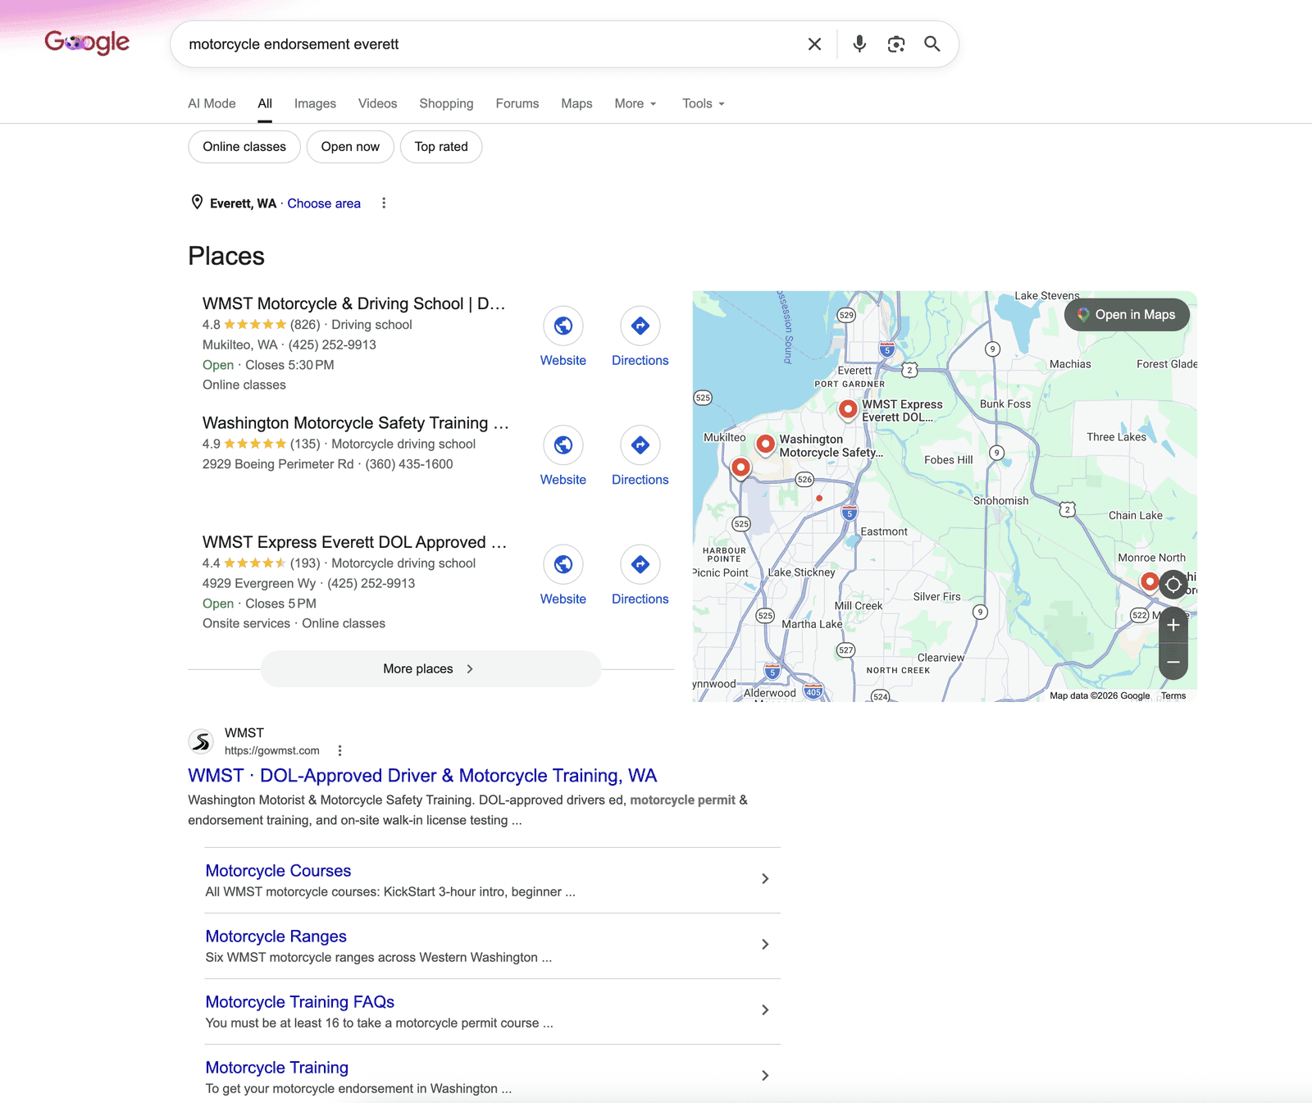Expand the Tools dropdown
This screenshot has width=1312, height=1103.
pos(704,103)
